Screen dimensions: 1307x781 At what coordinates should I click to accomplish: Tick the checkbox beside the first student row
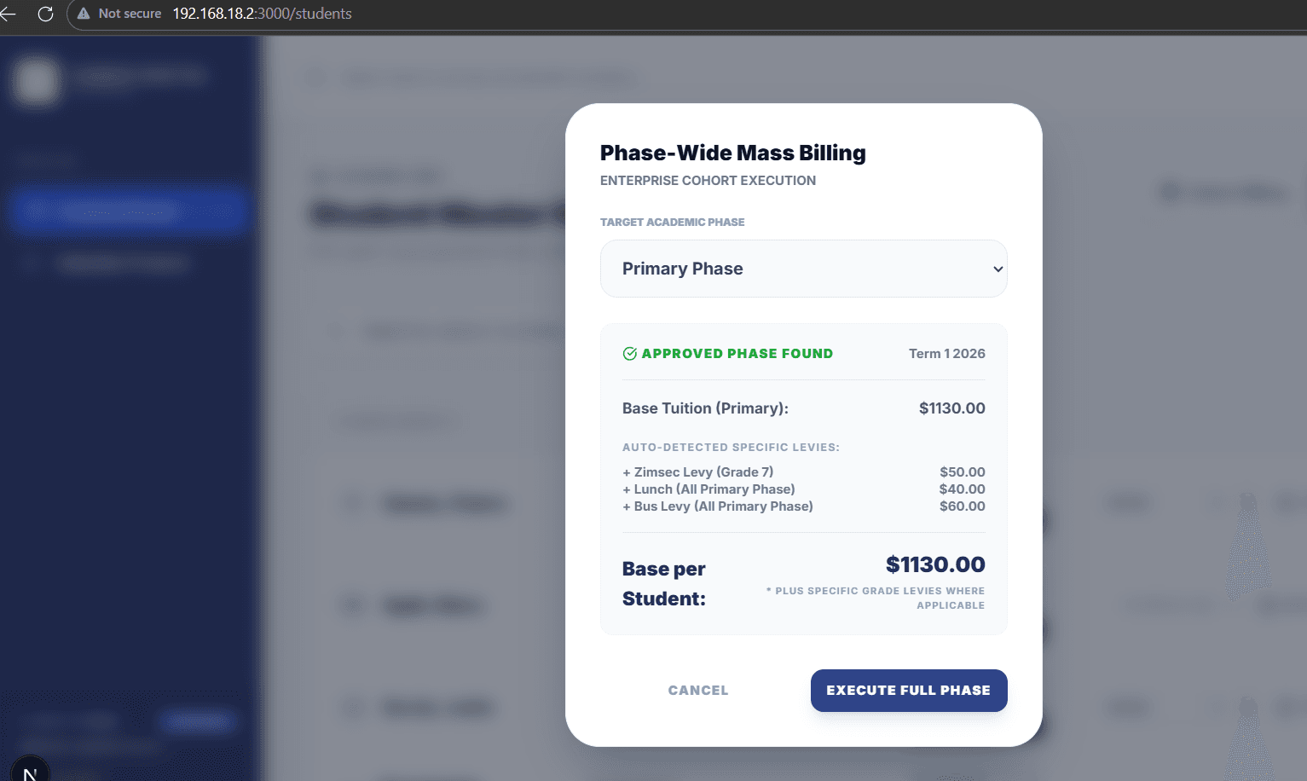pyautogui.click(x=352, y=503)
